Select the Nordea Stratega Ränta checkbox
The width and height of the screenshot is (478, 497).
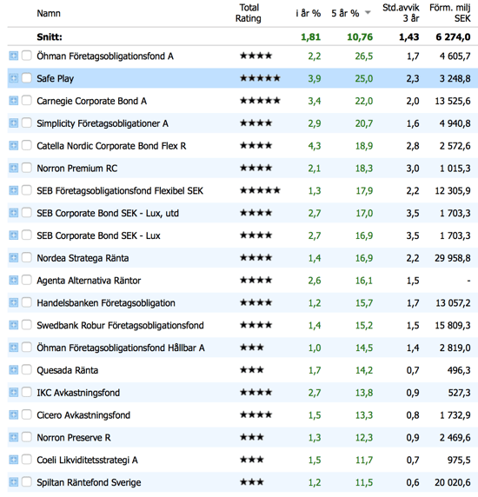27,257
